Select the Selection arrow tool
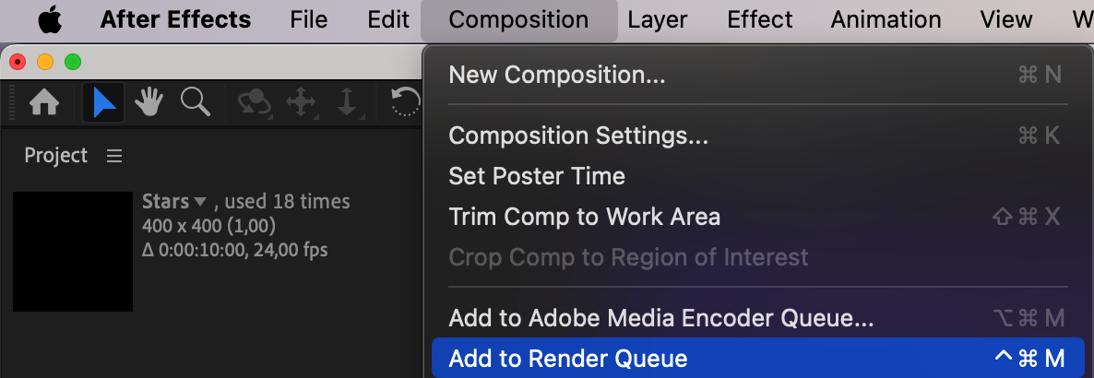Viewport: 1094px width, 378px height. pos(104,102)
